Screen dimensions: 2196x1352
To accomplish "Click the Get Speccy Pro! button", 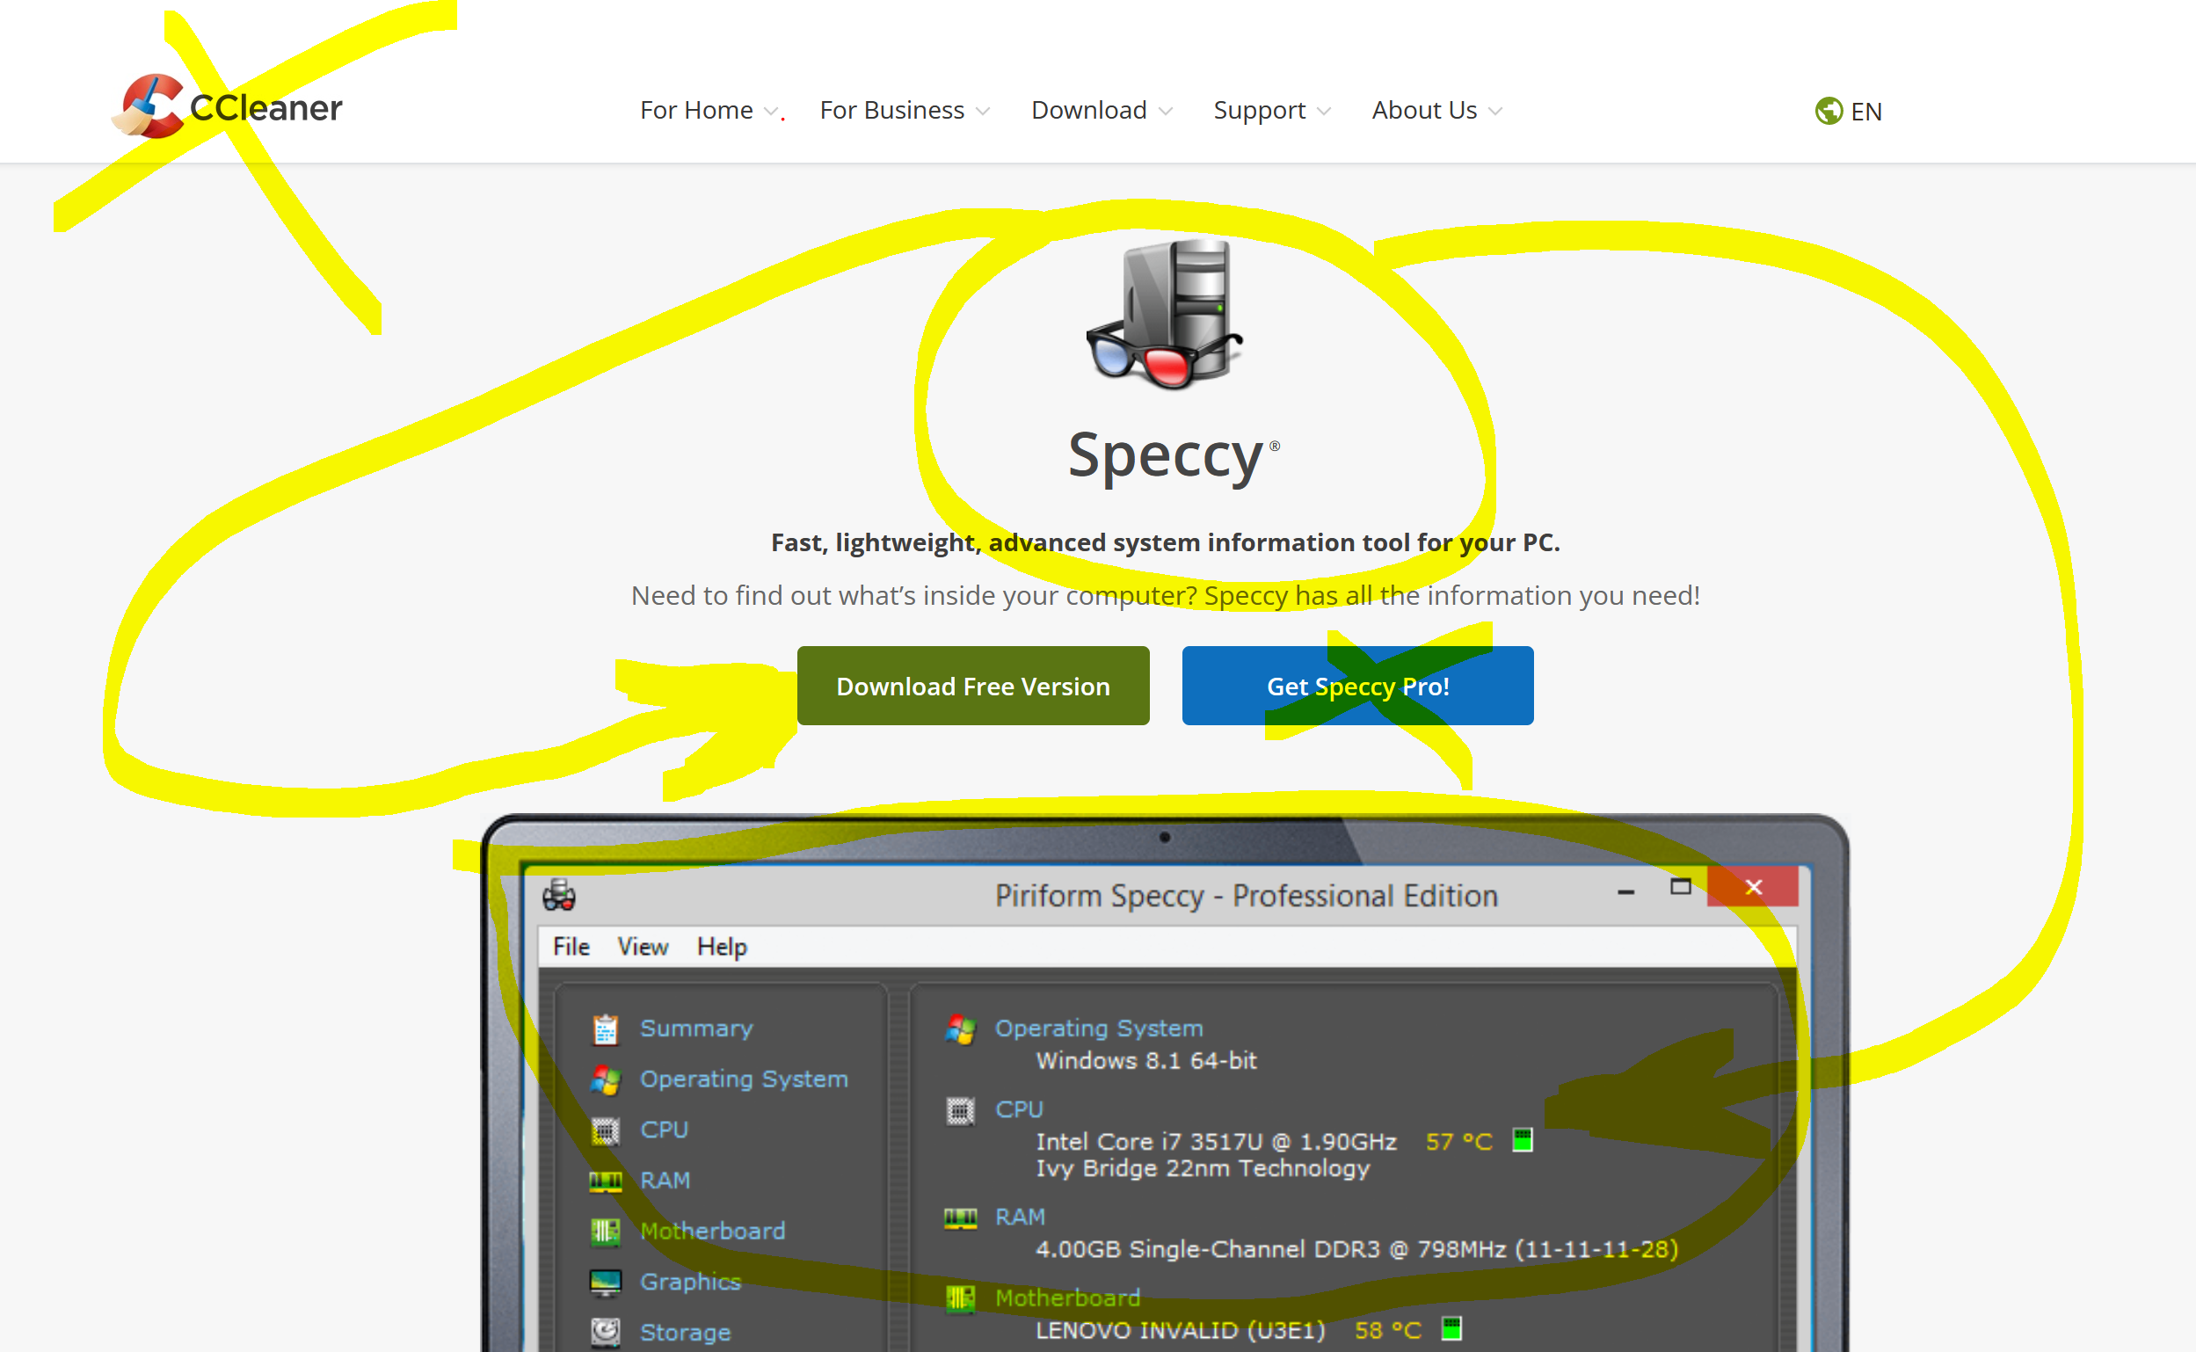I will point(1357,686).
